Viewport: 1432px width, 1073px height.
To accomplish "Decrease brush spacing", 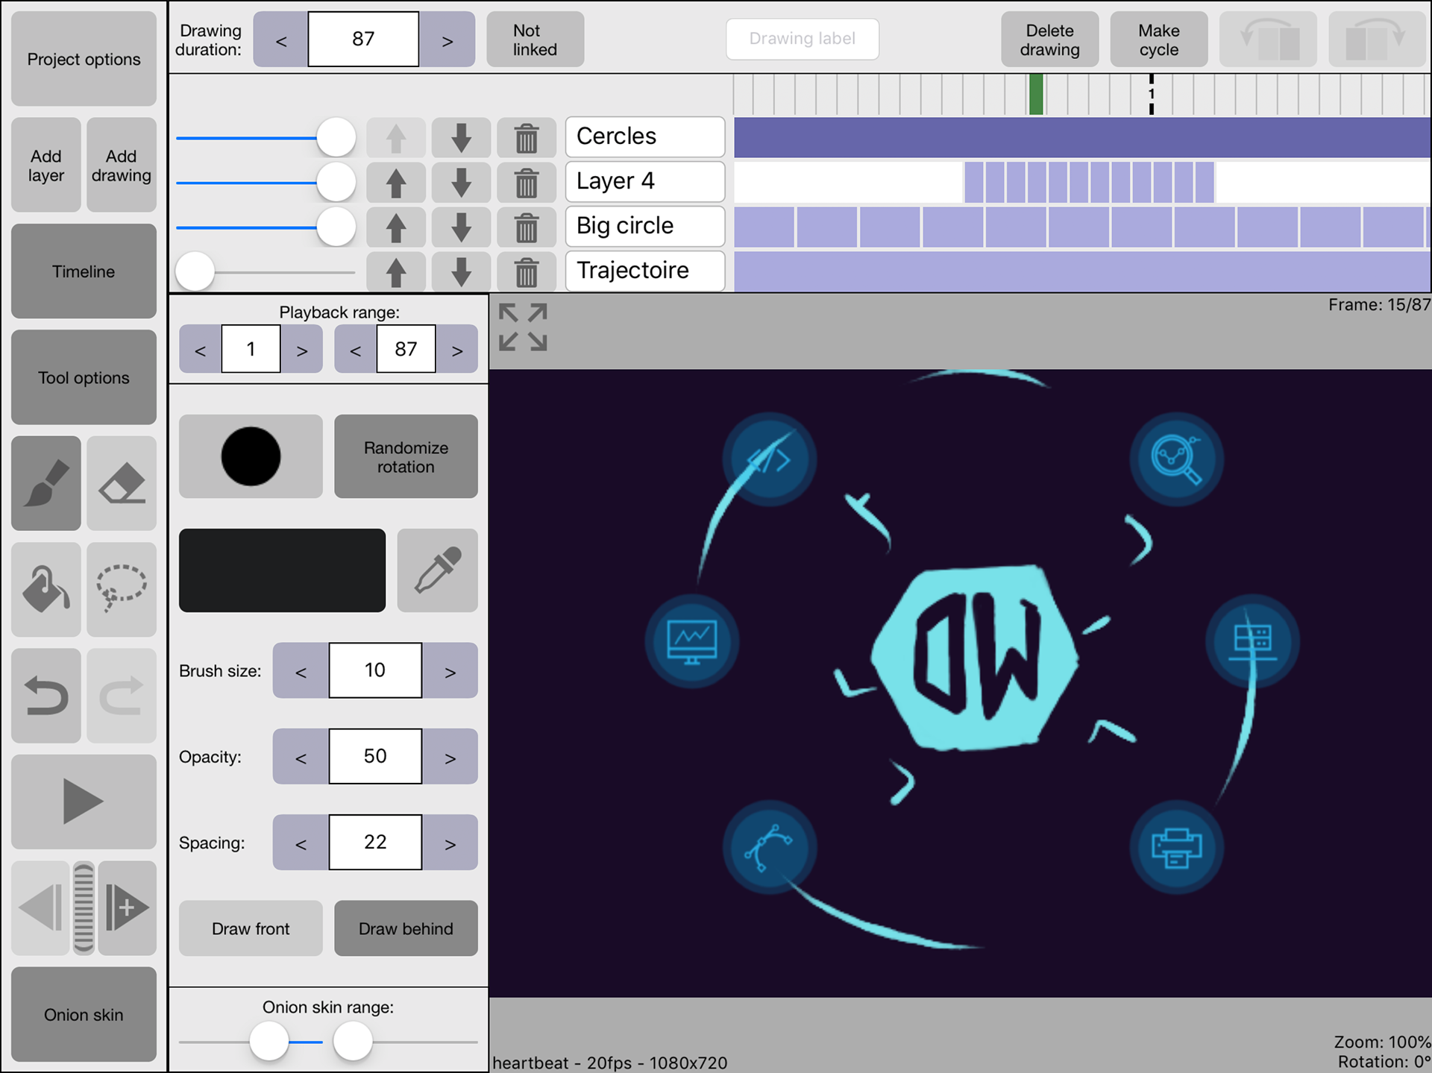I will click(x=301, y=842).
